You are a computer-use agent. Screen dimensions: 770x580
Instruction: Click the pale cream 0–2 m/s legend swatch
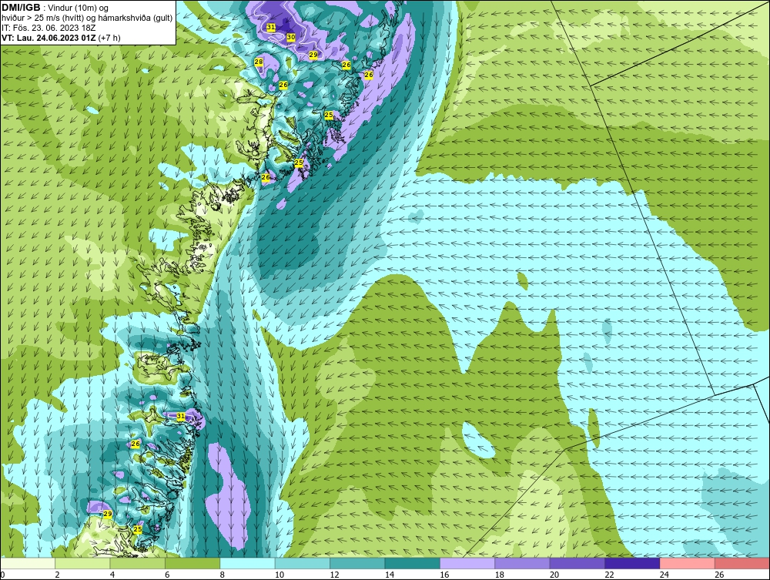tap(28, 563)
